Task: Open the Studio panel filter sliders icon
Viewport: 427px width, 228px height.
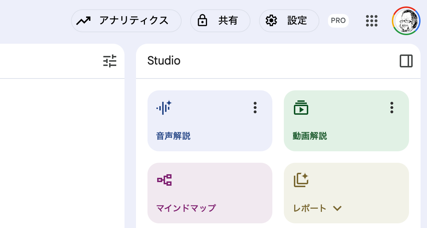Action: pos(109,61)
